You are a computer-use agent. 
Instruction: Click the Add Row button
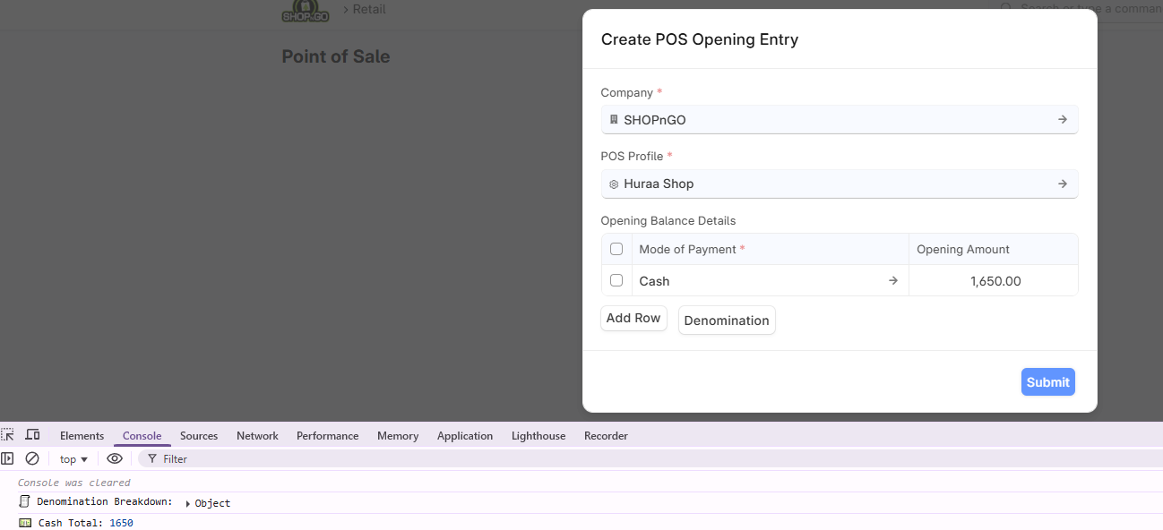pos(633,318)
